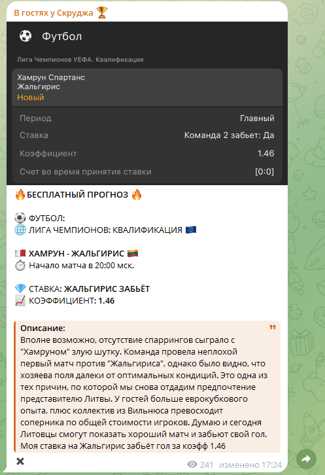
Task: Click the Футбол header title
Action: pos(61,37)
